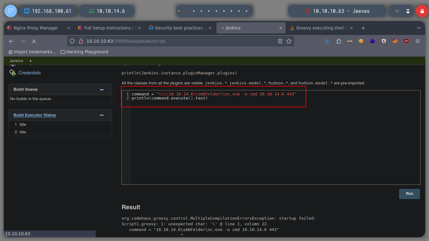Viewport: 429px width, 241px height.
Task: Expand the Jenkins breadcrumb arrow
Action: [x=30, y=61]
